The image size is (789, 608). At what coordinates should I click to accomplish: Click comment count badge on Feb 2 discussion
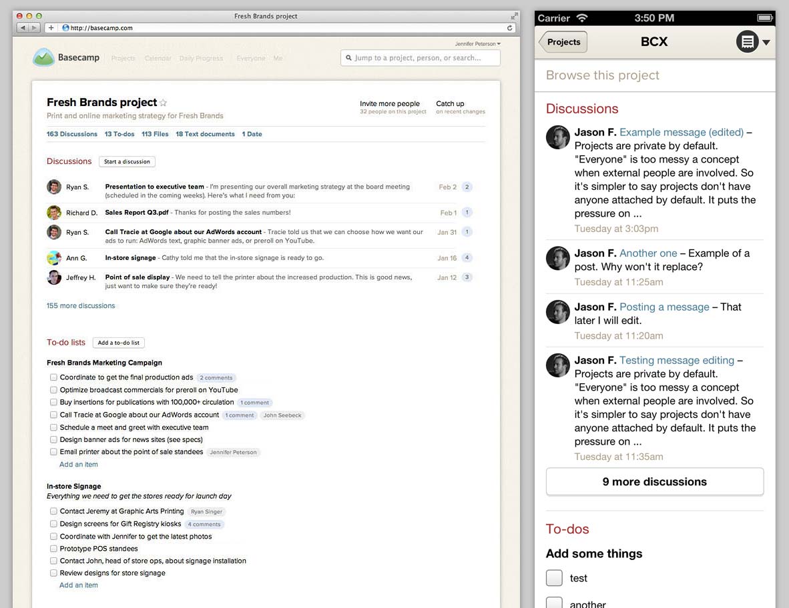click(467, 187)
